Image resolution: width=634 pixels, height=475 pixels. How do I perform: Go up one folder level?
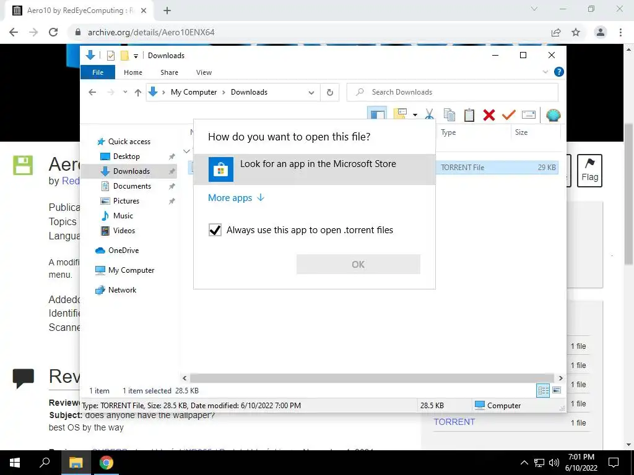point(138,93)
